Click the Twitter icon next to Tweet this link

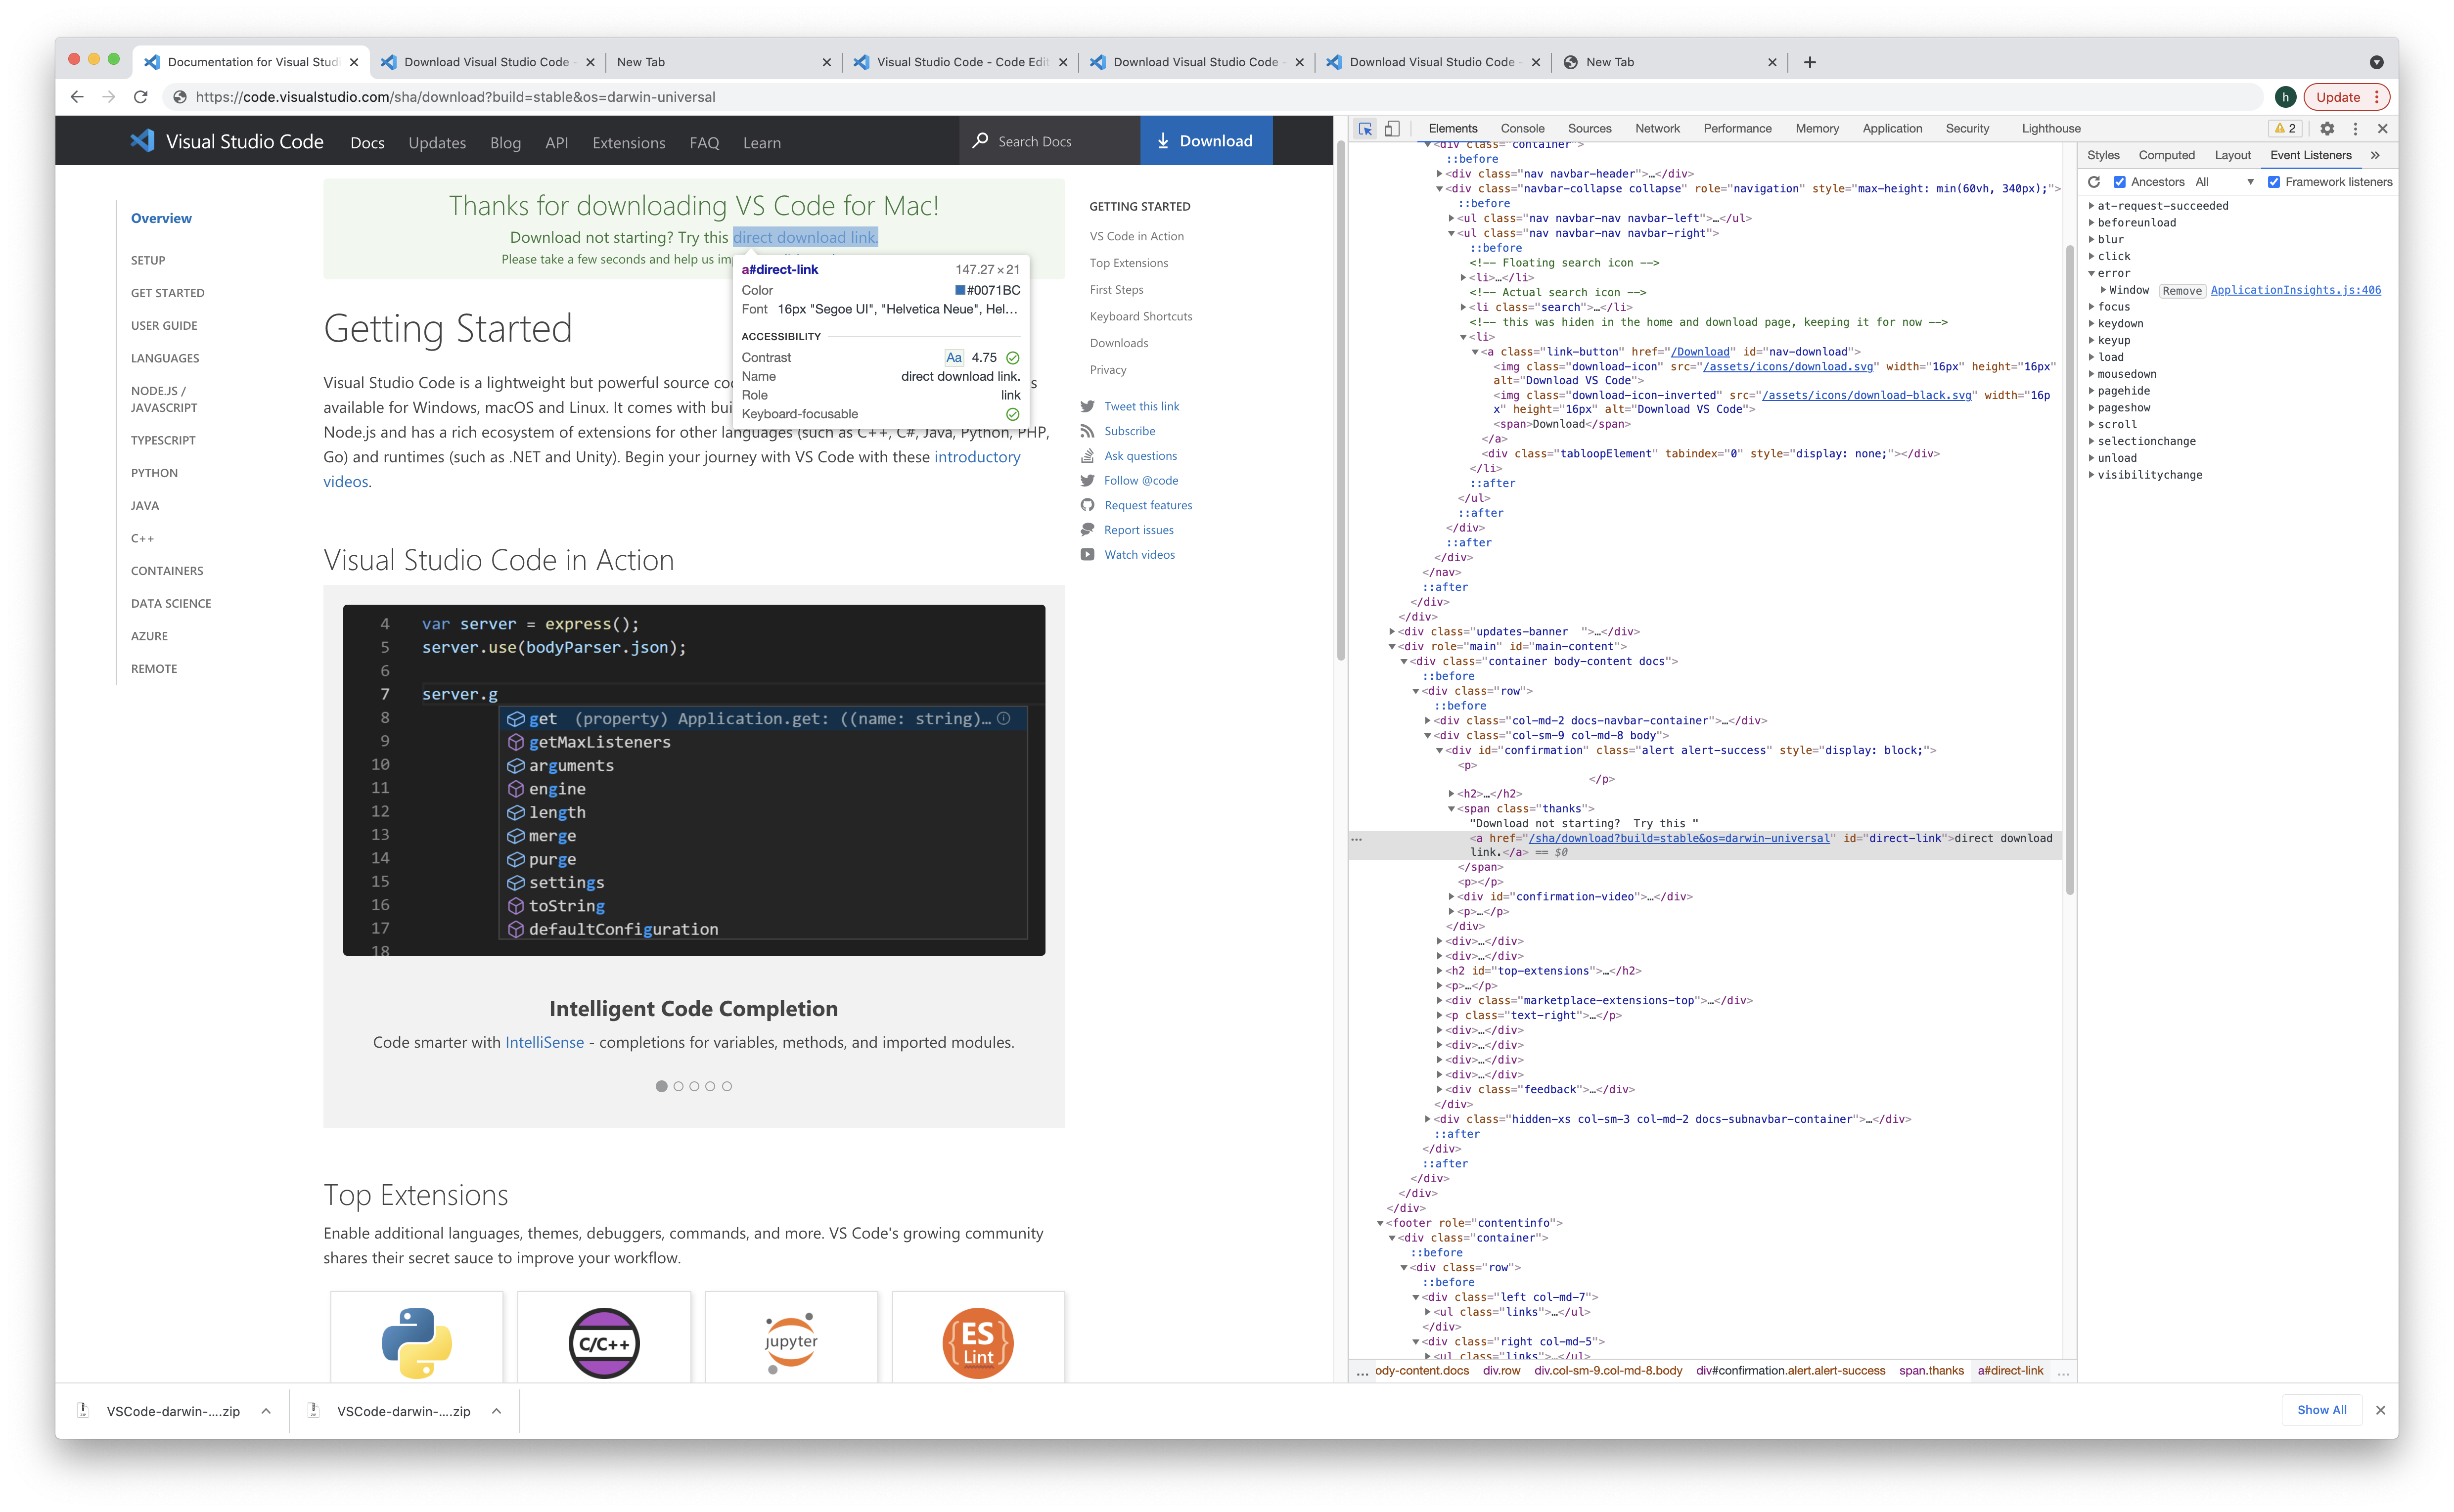1087,406
